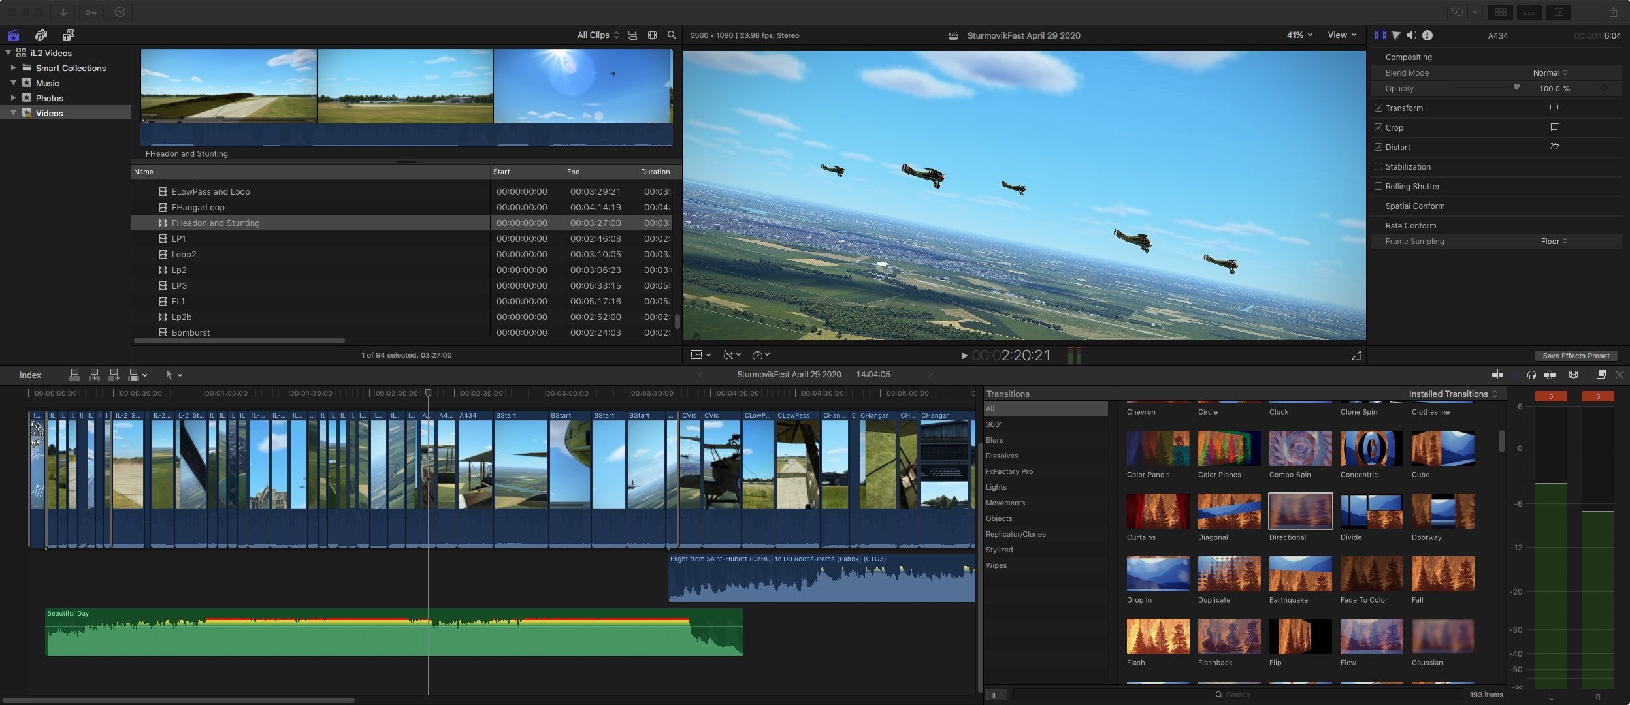Uncheck the Distort checkbox
Viewport: 1630px width, 705px height.
(x=1378, y=147)
